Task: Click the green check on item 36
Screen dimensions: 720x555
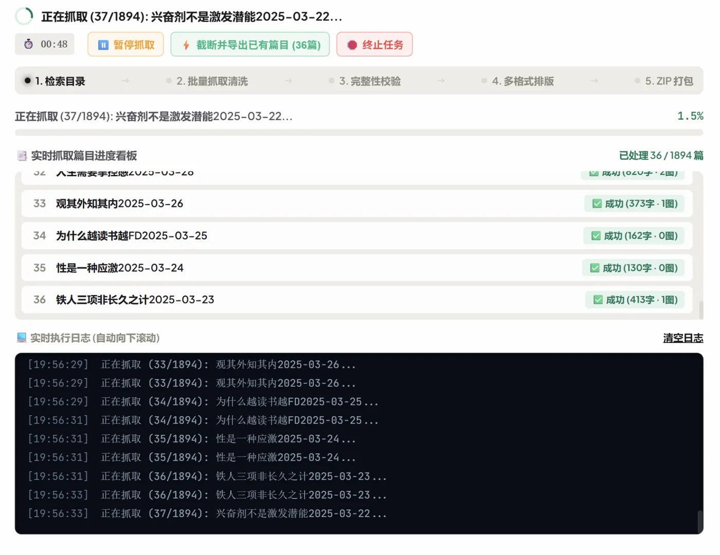Action: click(x=598, y=300)
